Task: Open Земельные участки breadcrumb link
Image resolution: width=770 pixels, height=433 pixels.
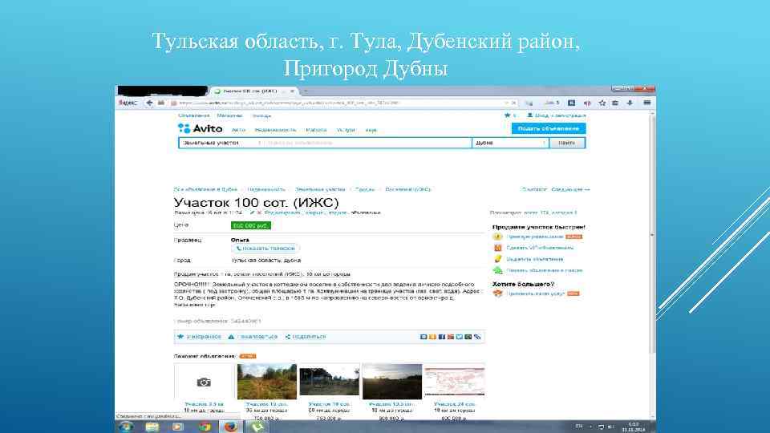Action: [320, 189]
